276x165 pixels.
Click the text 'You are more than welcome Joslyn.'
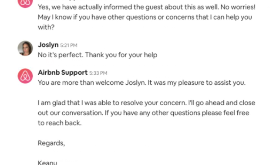click(x=92, y=82)
